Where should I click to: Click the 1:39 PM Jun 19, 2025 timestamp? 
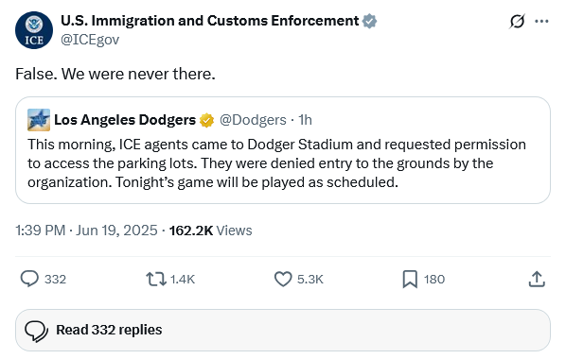86,231
